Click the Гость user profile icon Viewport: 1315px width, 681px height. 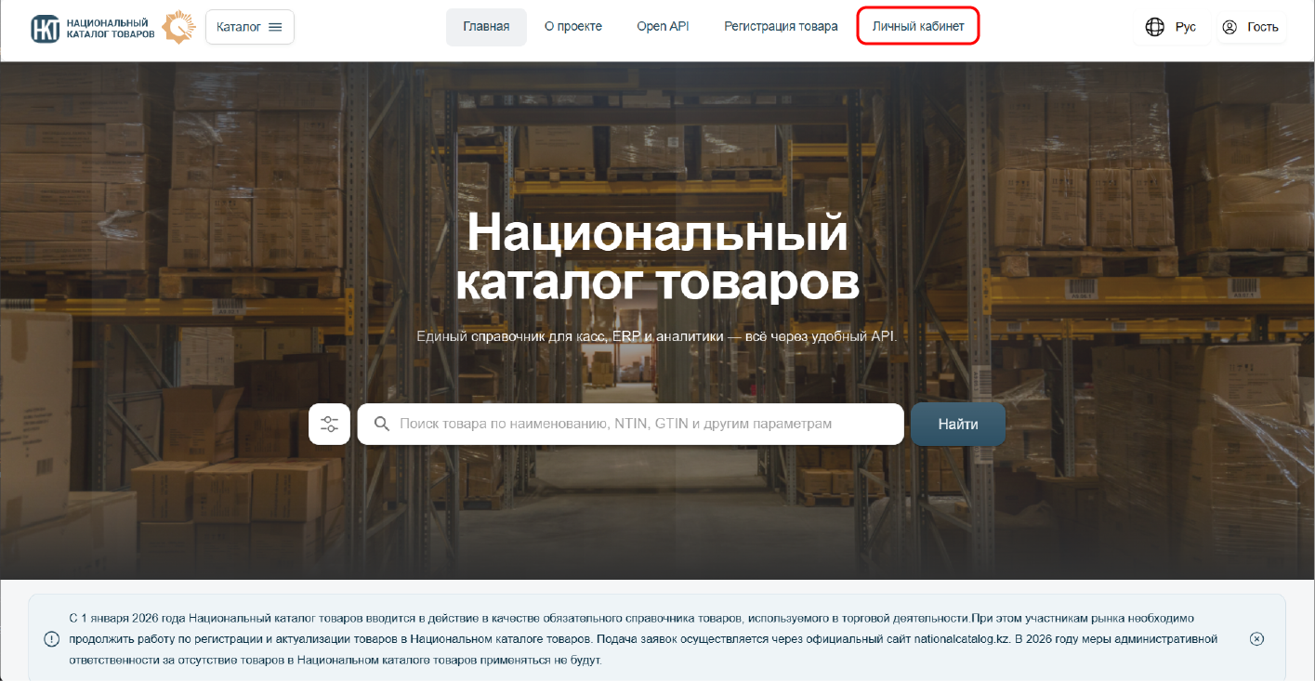point(1230,27)
